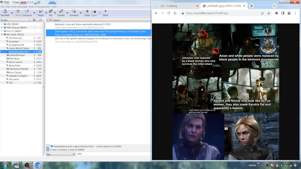This screenshot has height=169, width=301.
Task: Open the Tag combo box
Action: tap(60, 154)
